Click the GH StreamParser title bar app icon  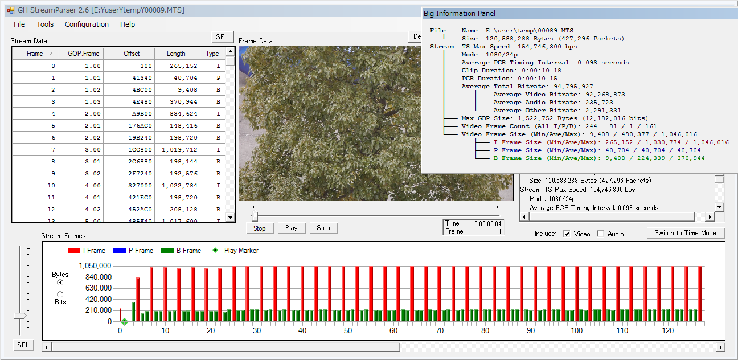click(10, 10)
